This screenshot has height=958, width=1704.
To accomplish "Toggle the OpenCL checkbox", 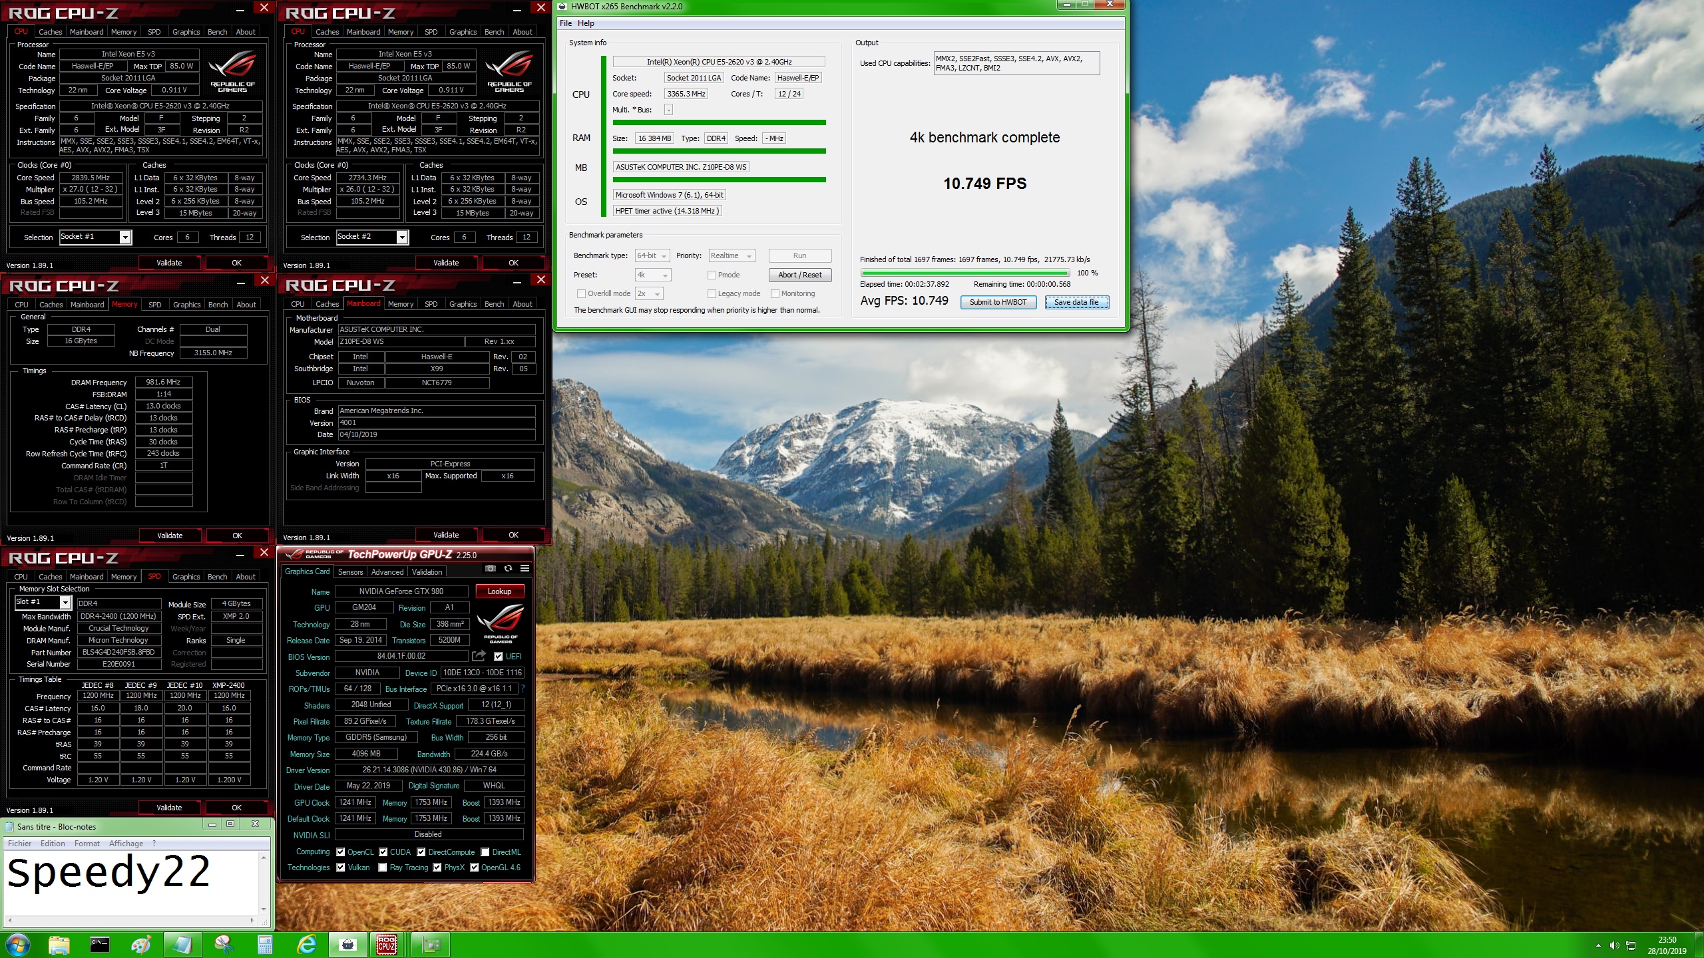I will [x=341, y=852].
